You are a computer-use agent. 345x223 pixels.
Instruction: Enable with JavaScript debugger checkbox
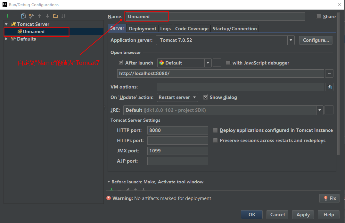pos(228,63)
